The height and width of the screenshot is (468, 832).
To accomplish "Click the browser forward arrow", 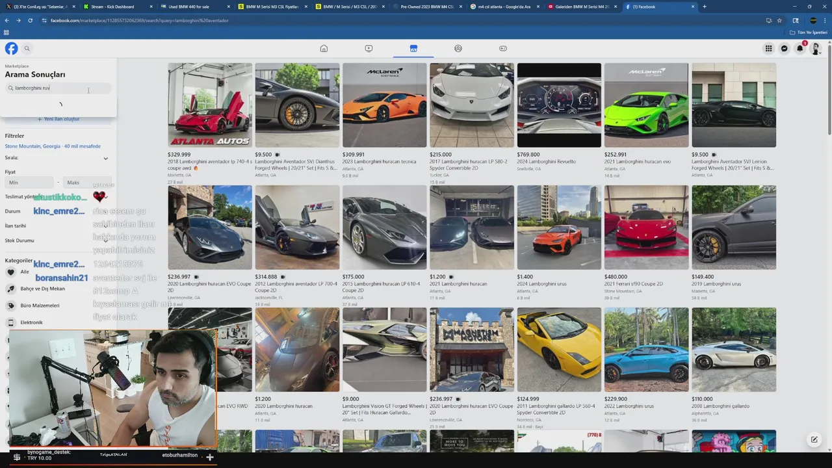I will [x=18, y=20].
